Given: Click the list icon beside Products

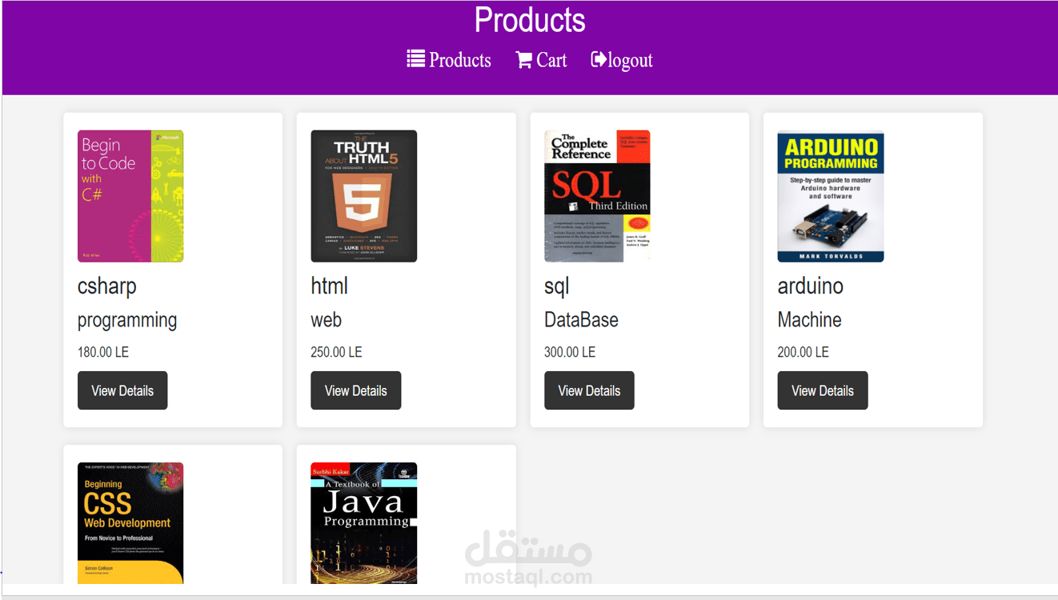Looking at the screenshot, I should (415, 59).
